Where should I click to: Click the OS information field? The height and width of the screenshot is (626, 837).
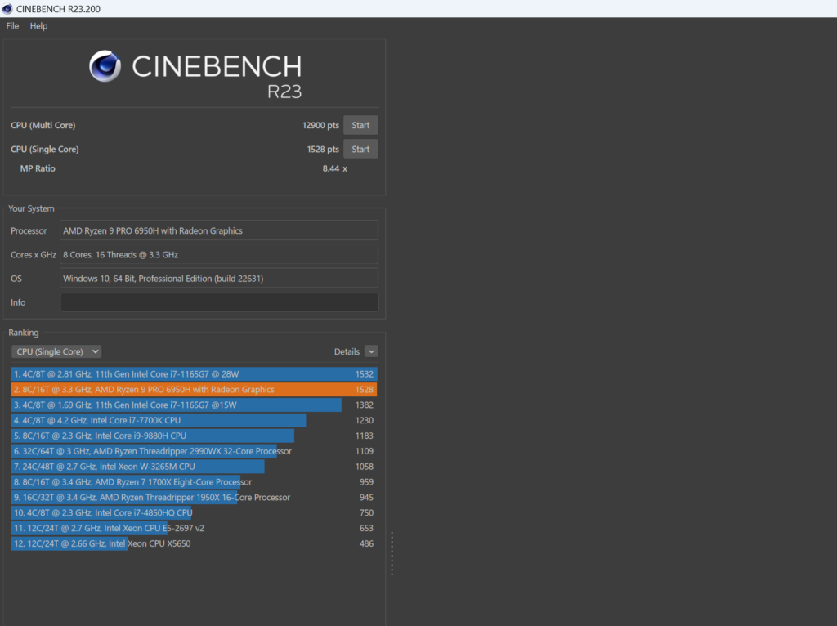click(x=219, y=279)
